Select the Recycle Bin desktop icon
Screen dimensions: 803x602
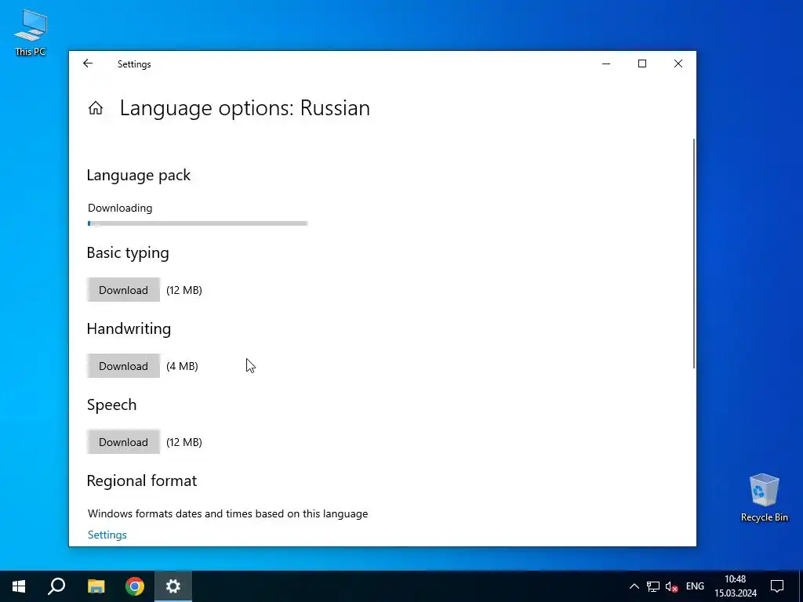pos(764,498)
